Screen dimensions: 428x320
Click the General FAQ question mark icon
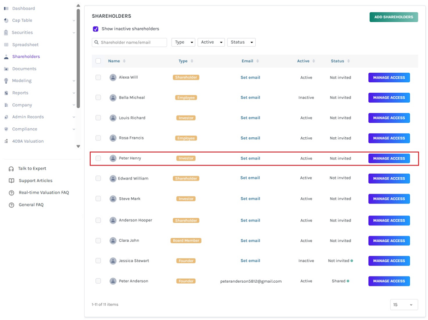coord(11,205)
